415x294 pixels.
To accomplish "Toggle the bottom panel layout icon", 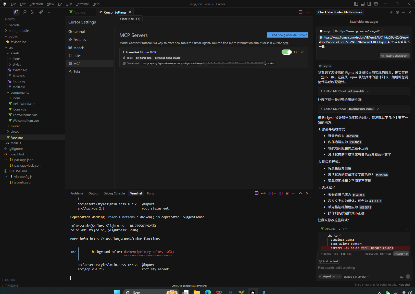I will tap(363, 4).
